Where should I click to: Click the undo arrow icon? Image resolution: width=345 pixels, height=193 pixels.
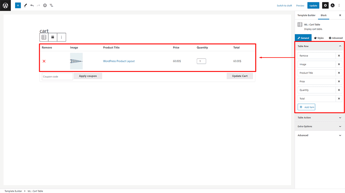[x=32, y=6]
